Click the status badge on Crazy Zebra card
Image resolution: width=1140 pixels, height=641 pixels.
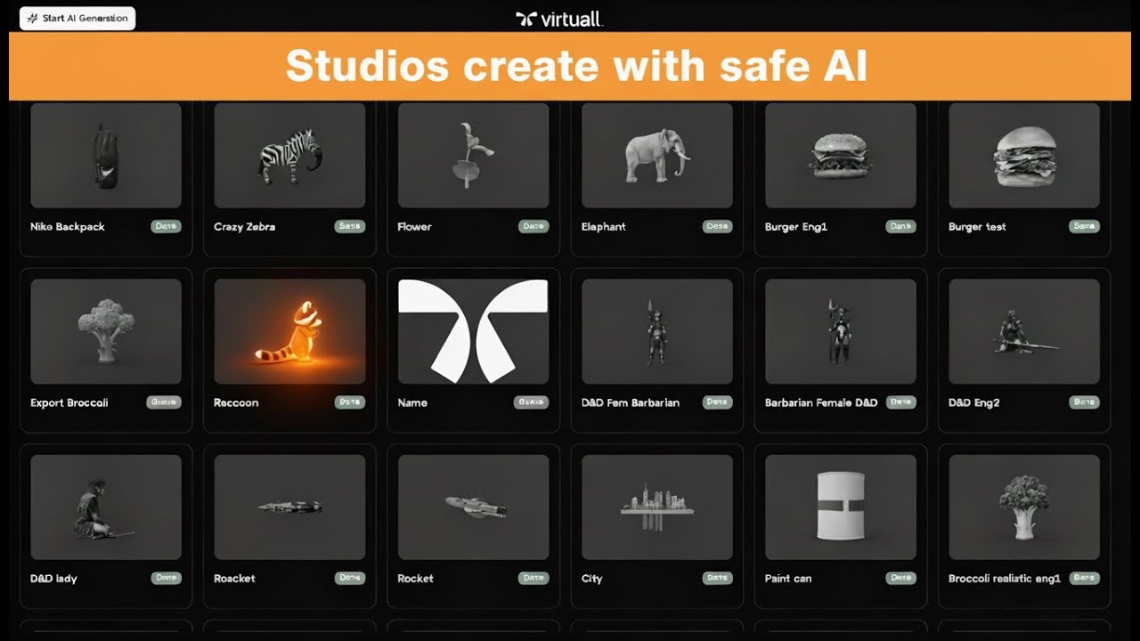point(349,226)
